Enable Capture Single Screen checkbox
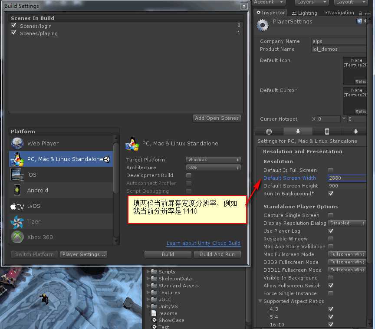 coord(331,215)
